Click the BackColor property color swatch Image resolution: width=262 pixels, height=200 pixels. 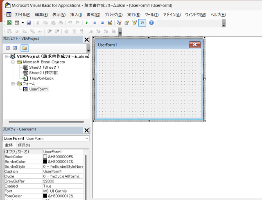[45, 157]
